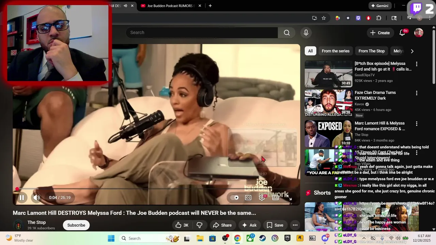436x245 pixels.
Task: Open Discord from taskbar
Action: [x=325, y=238]
